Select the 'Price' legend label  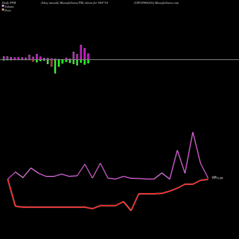click(x=8, y=11)
